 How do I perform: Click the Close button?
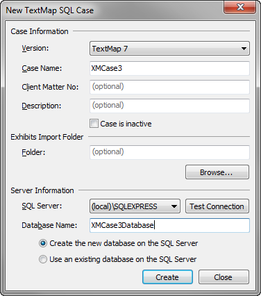[224, 277]
